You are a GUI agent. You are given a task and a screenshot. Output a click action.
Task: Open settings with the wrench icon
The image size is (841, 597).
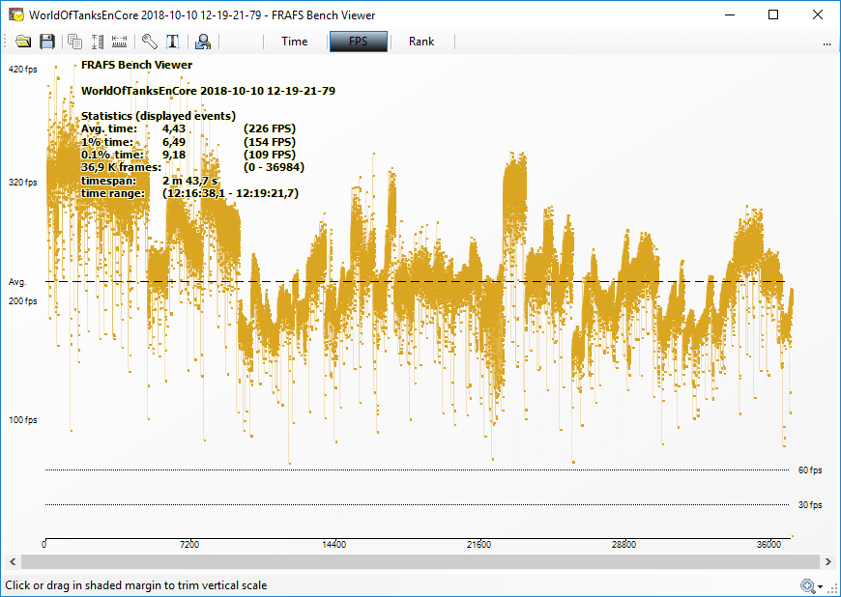(x=149, y=42)
